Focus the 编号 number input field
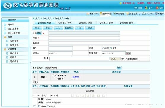The image size is (165, 108). click(61, 48)
